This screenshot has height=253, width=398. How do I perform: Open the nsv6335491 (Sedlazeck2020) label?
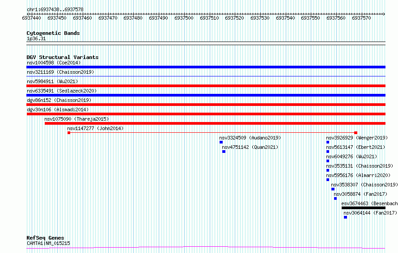coord(62,91)
